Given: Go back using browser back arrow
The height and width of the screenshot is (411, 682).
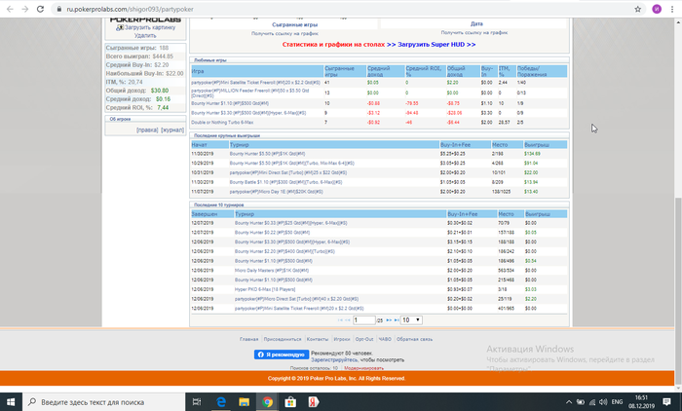Looking at the screenshot, I should [10, 9].
